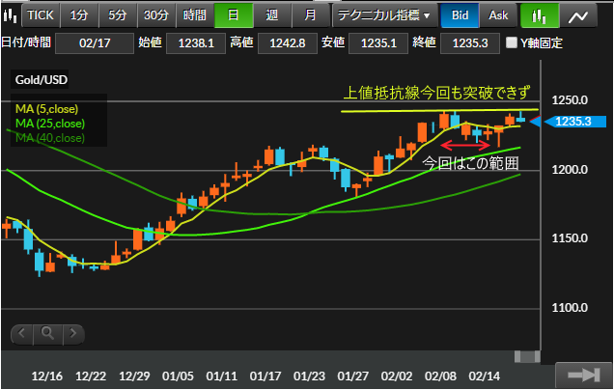Choose the green candlestick chart type icon
Screen dimensions: 614x390
540,15
